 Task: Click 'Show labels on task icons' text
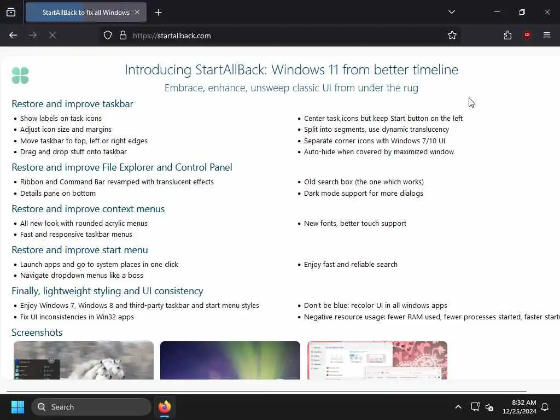(61, 118)
